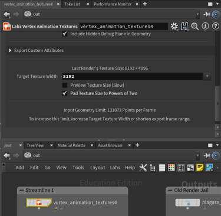Open the parameter pane path dropdown arrow
The image size is (221, 216).
click(x=197, y=14)
